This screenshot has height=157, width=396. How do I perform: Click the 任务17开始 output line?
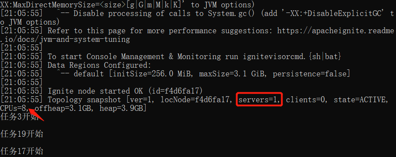tap(22, 151)
